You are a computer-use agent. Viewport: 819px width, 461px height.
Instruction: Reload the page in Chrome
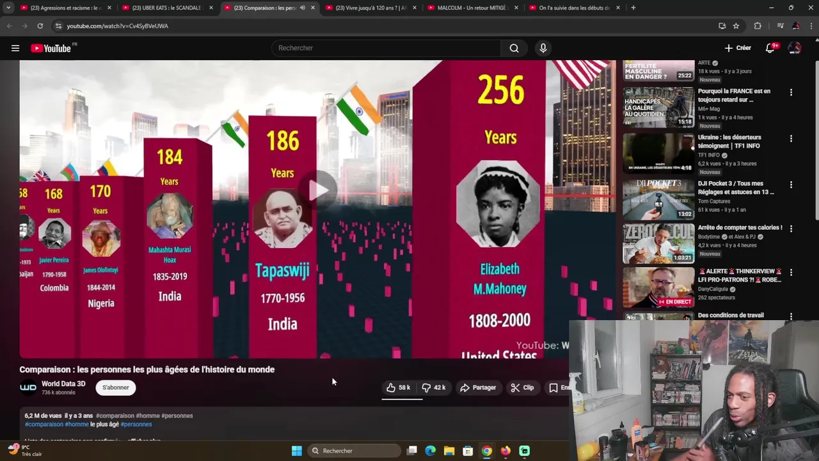[x=40, y=26]
